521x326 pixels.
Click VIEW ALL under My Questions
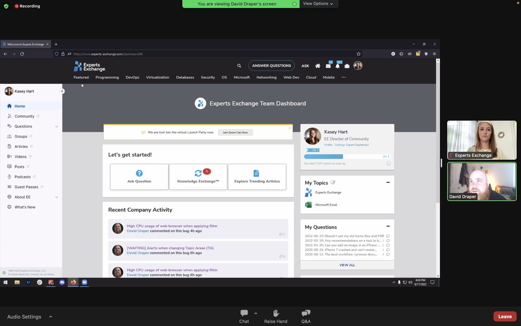347,265
